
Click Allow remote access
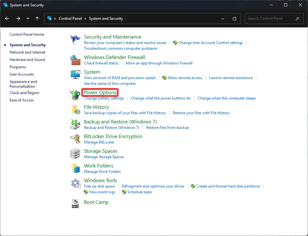click(x=185, y=78)
